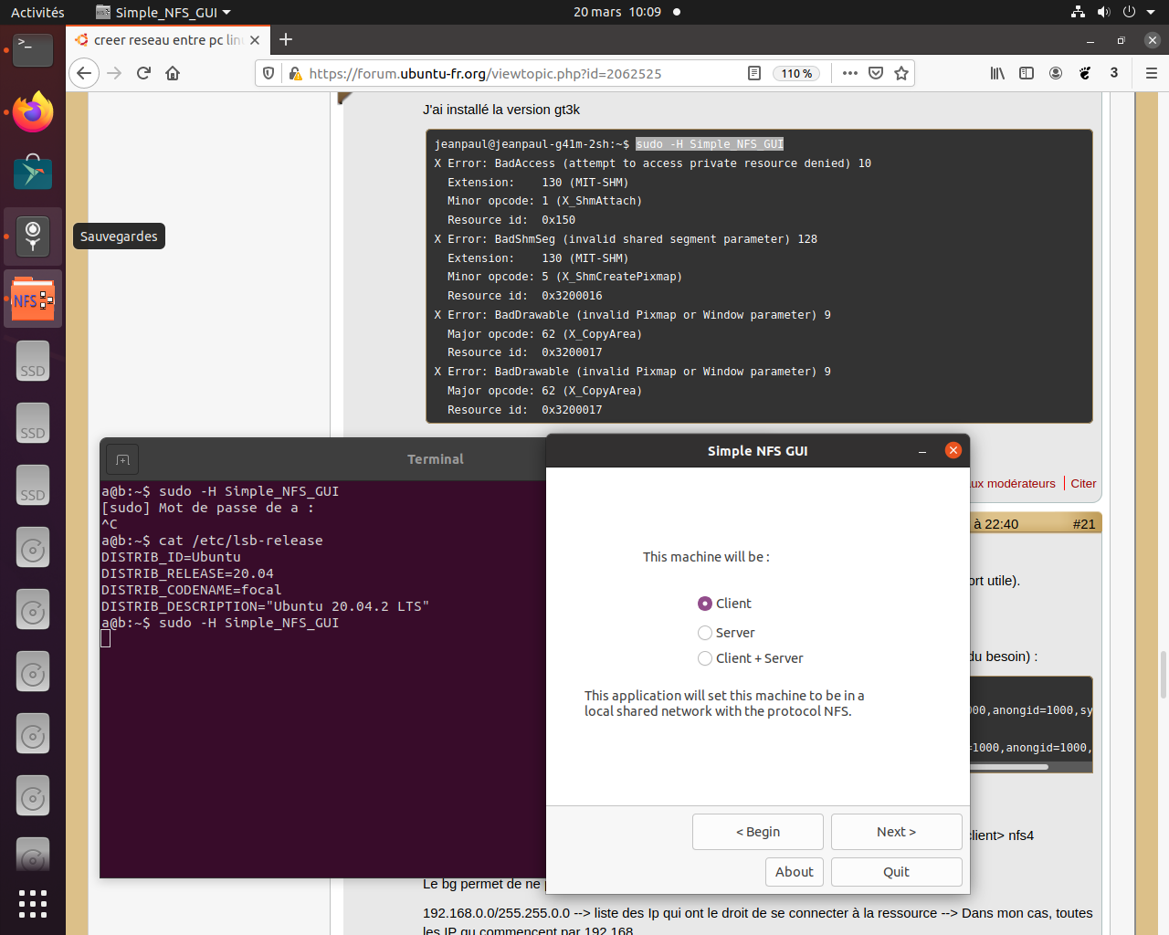
Task: Bookmark this page with star icon
Action: (x=901, y=73)
